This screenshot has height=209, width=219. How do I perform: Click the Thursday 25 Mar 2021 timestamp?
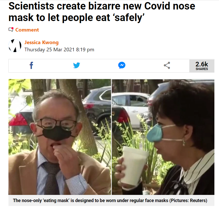pyautogui.click(x=59, y=49)
